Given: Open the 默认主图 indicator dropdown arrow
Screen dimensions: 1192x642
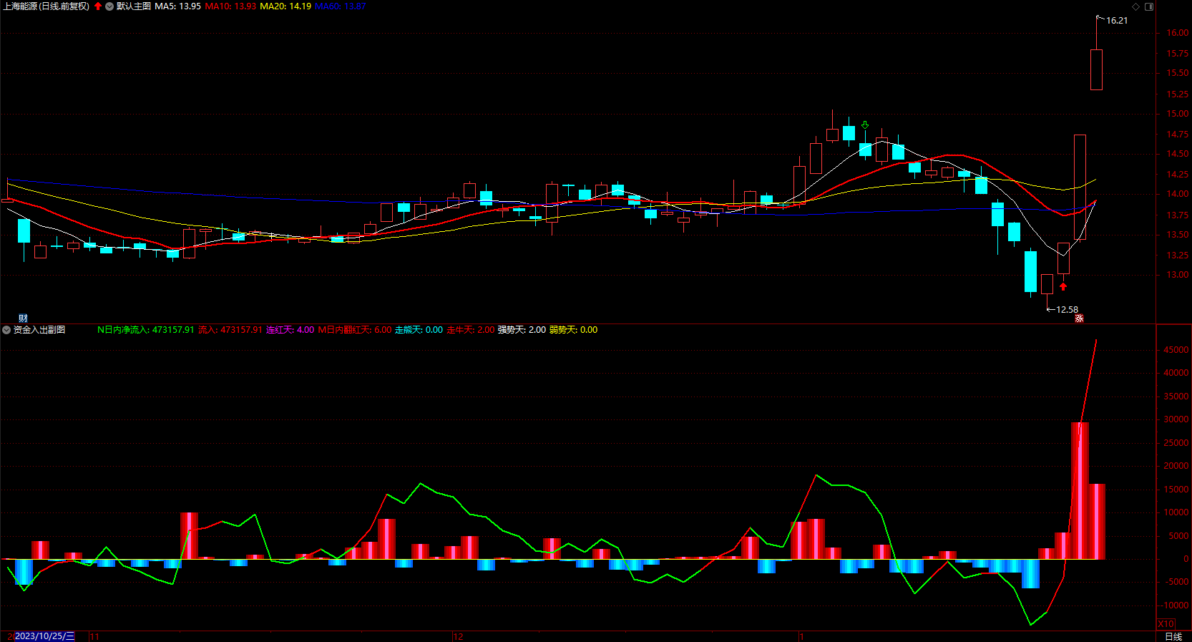Looking at the screenshot, I should 109,6.
